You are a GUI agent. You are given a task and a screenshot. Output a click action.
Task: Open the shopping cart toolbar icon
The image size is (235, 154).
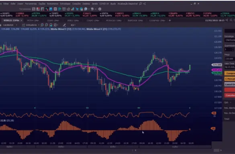click(x=77, y=9)
